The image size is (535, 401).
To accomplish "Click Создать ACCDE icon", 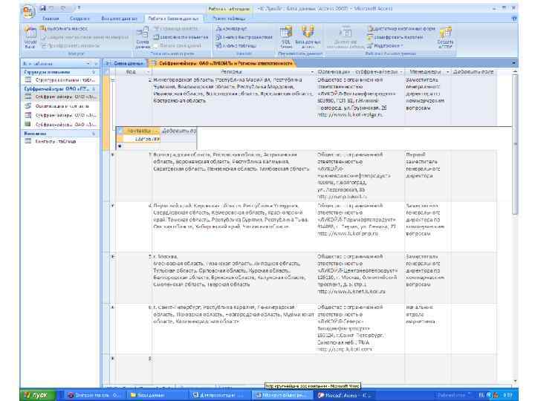I will 445,37.
